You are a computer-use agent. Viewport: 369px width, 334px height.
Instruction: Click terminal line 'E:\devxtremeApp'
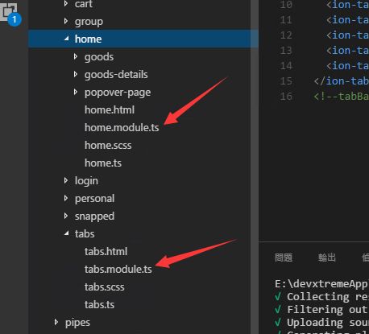click(321, 284)
